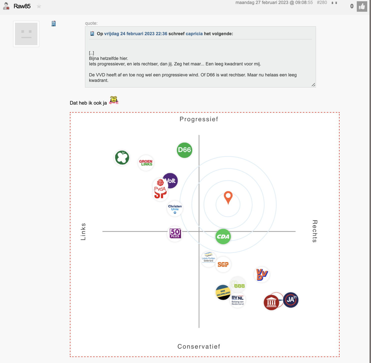Click the BVNL Belang van Nederland logo
Viewport: 371px width, 363px height.
click(238, 300)
